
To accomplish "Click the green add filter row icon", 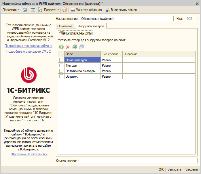I will pos(61,47).
